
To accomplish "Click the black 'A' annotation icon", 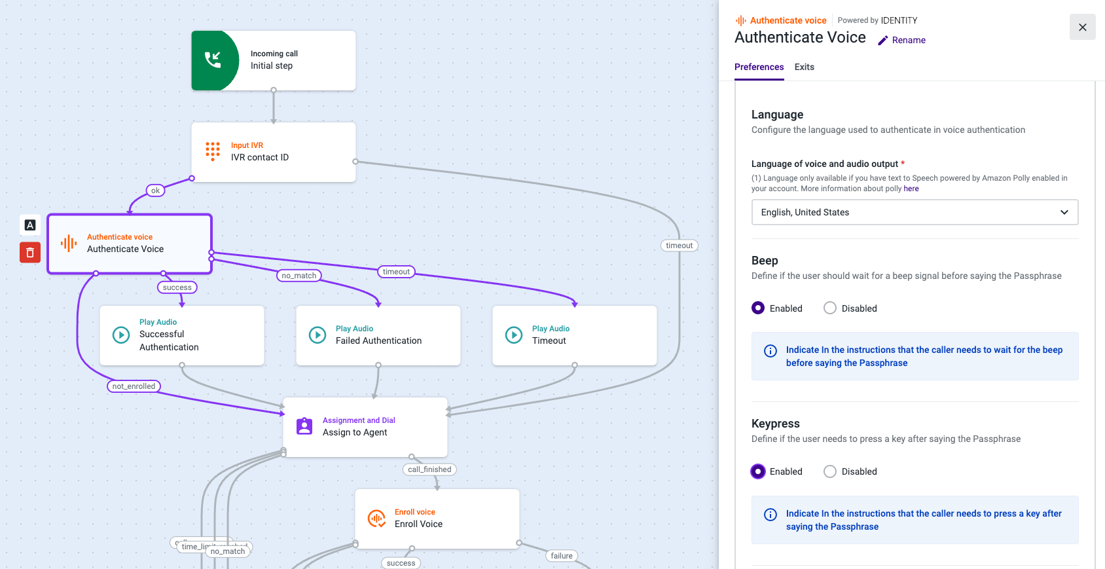I will click(30, 225).
